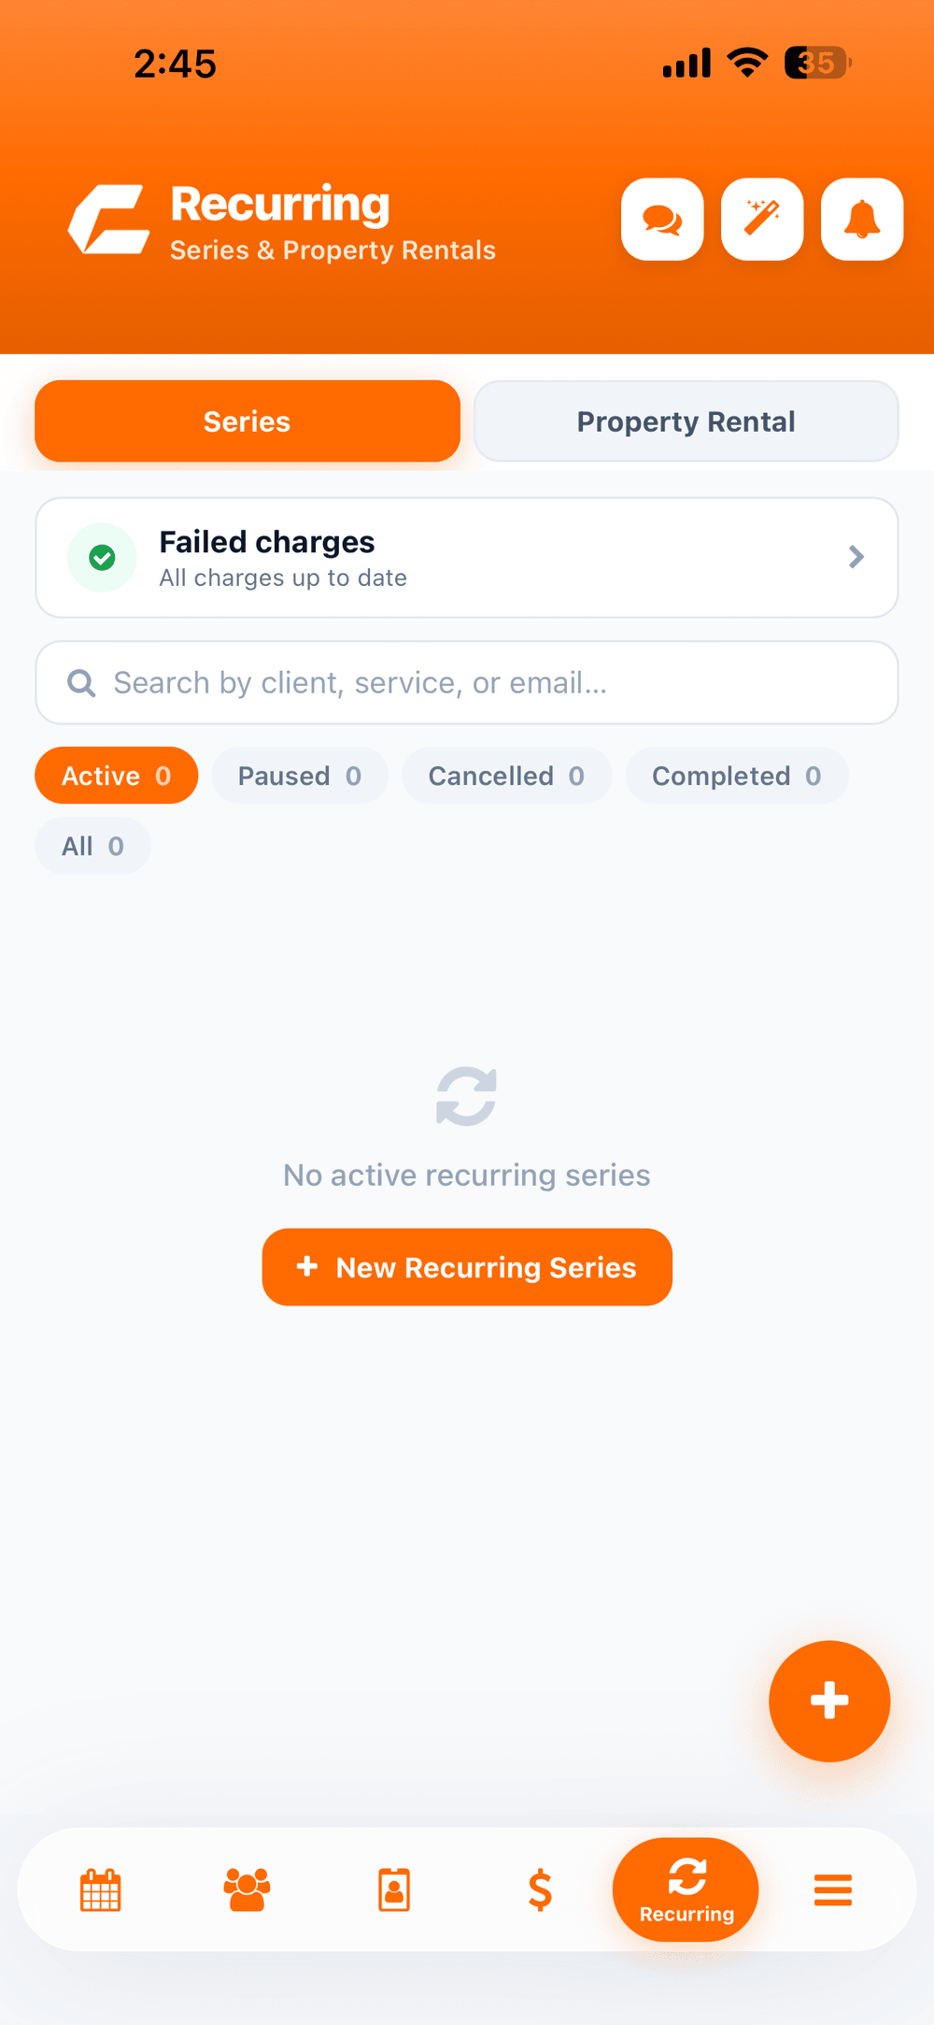
Task: Open the clients group icon
Action: [248, 1890]
